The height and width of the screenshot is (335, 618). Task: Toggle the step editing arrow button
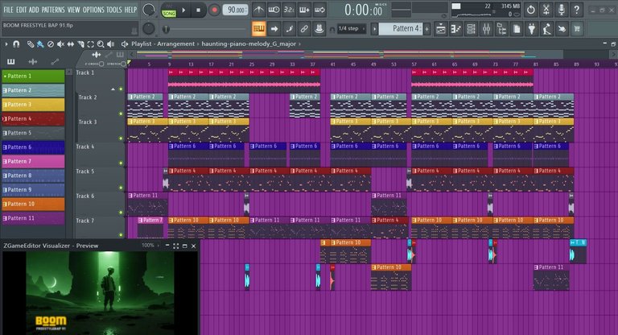(274, 28)
